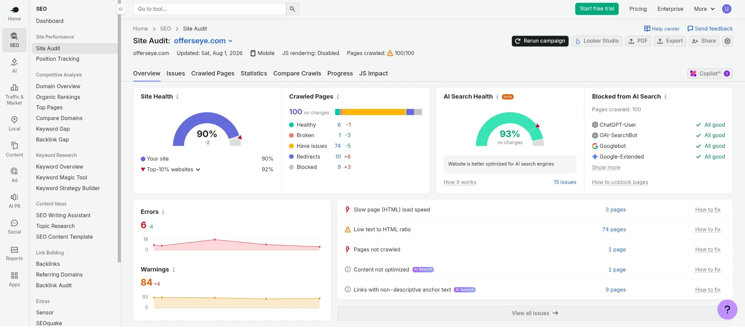Click the orange Have issues bar segment

tap(374, 112)
